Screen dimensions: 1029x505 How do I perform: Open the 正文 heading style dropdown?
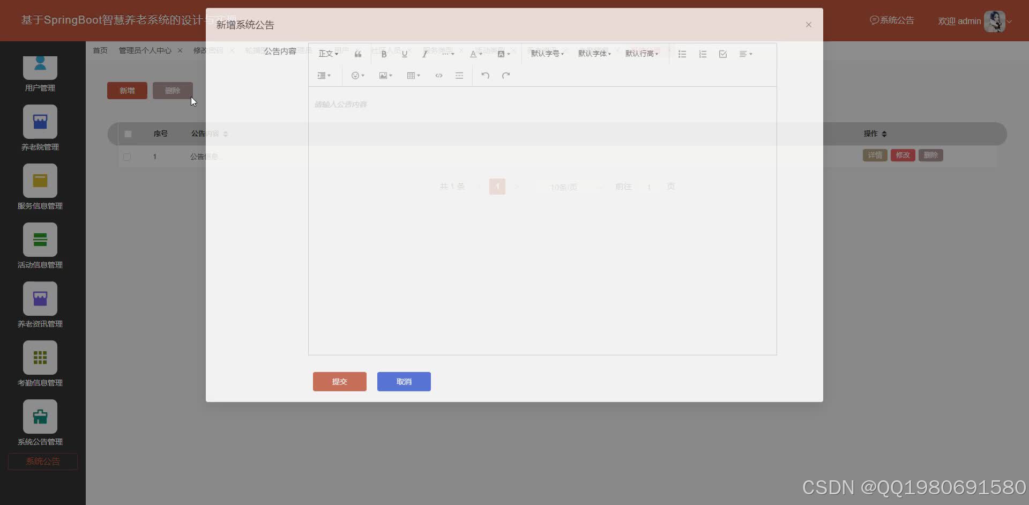point(328,54)
